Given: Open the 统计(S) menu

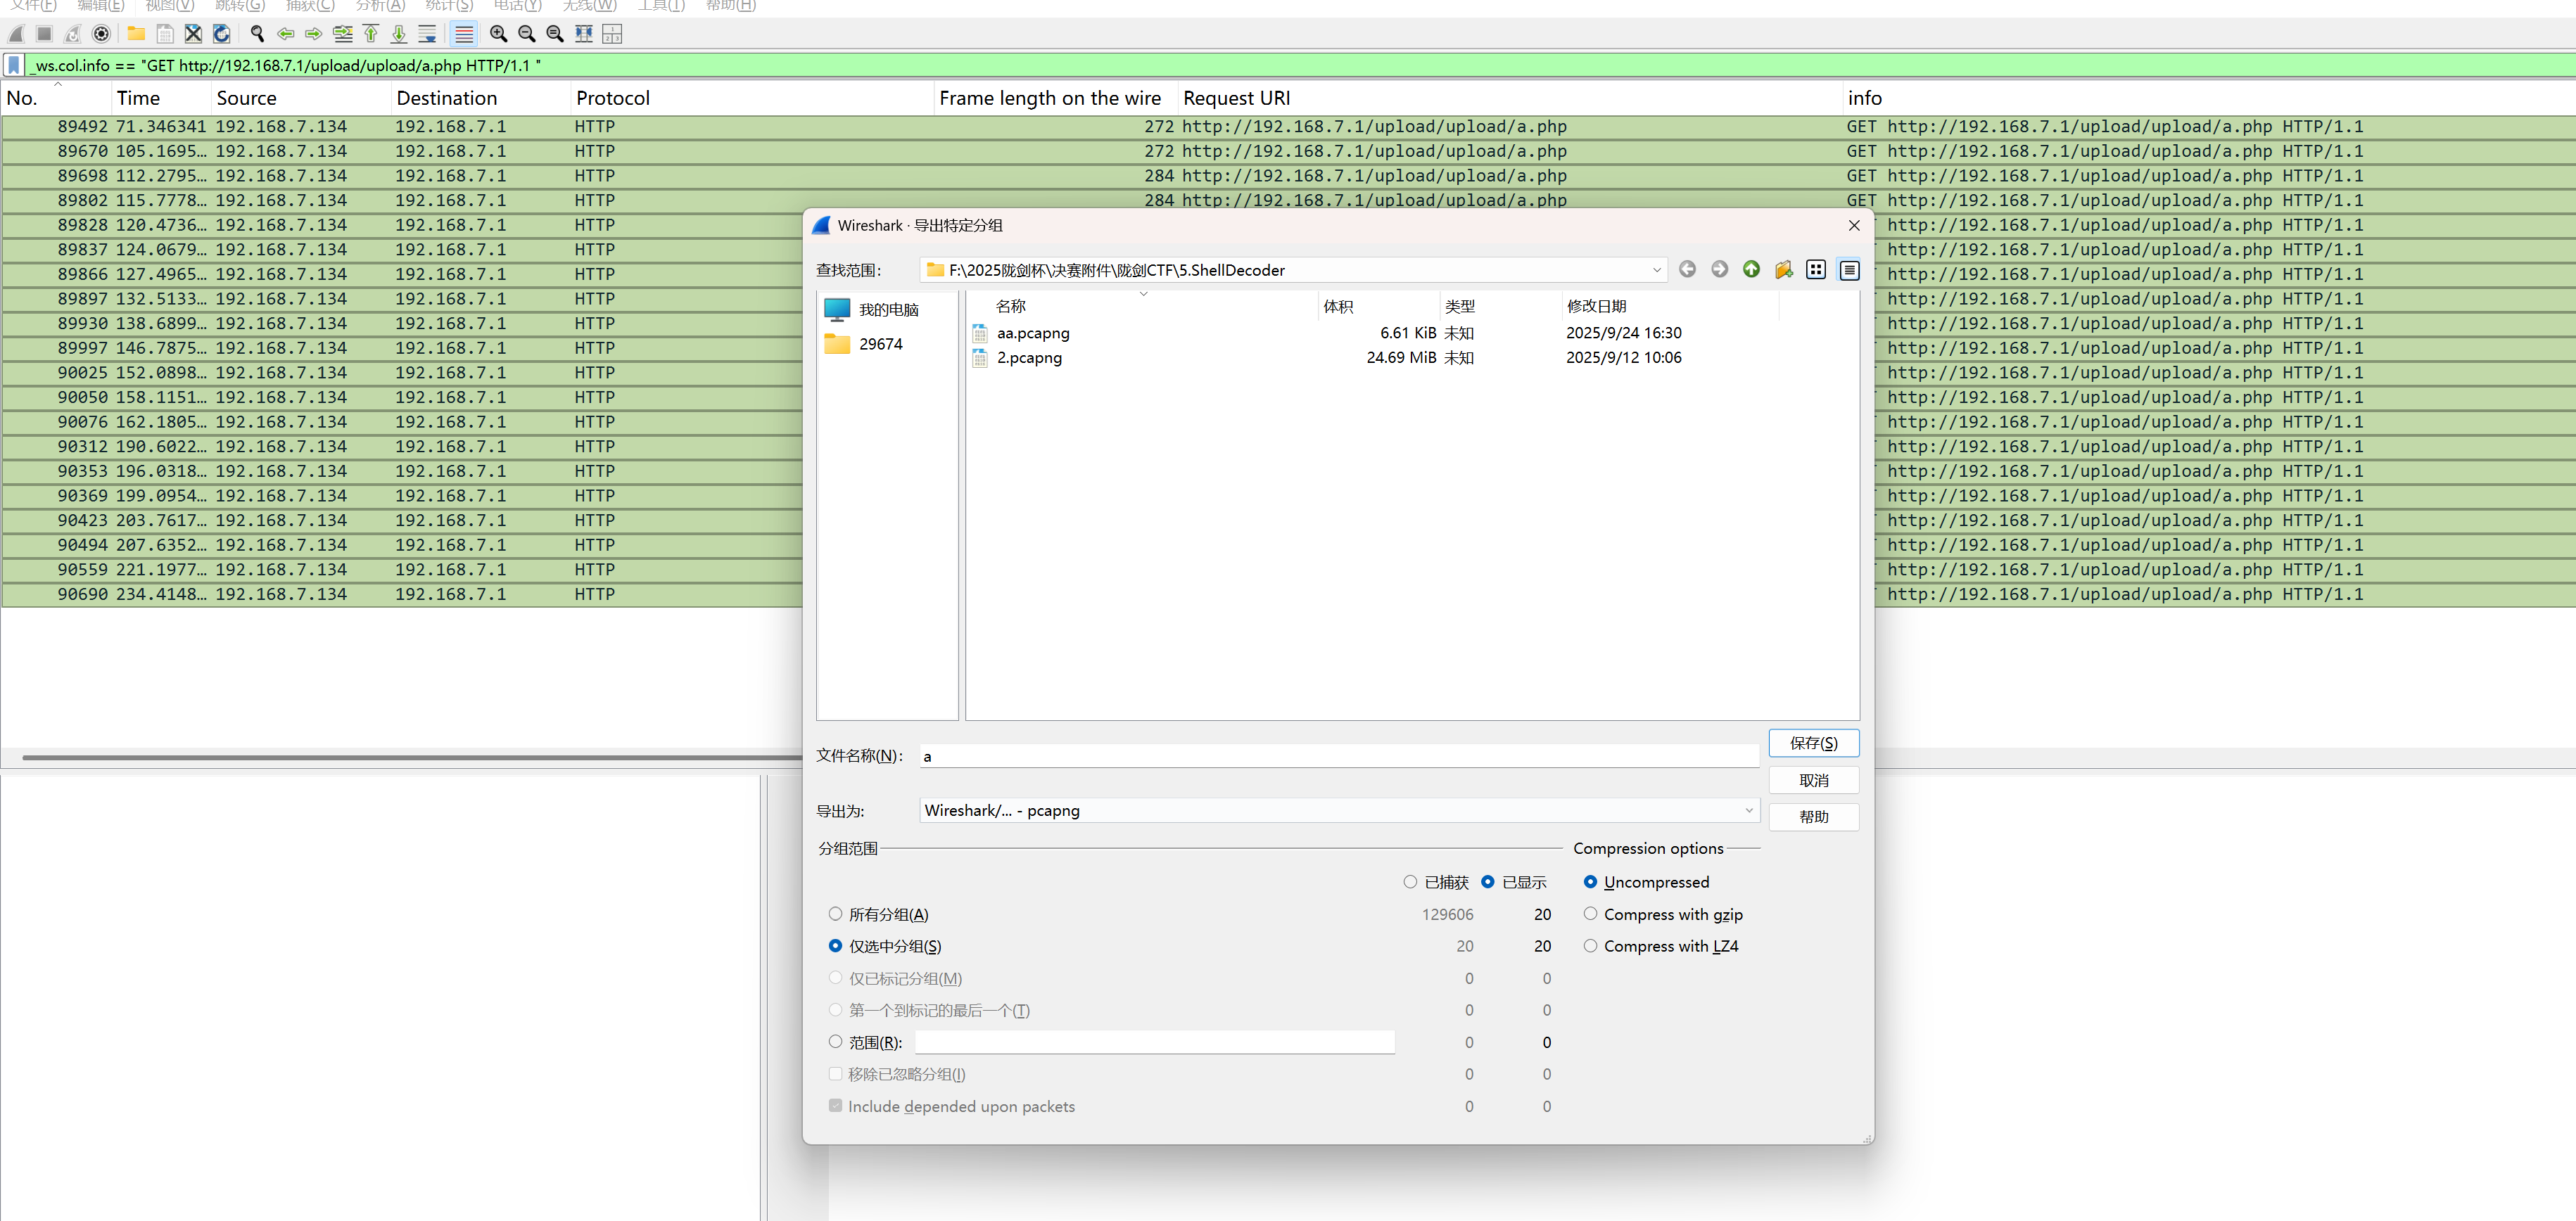Looking at the screenshot, I should click(449, 6).
